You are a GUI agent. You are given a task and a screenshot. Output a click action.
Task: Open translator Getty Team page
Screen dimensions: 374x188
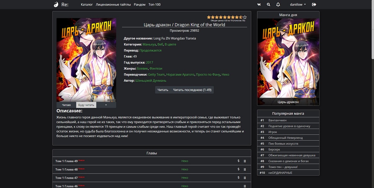(x=157, y=74)
